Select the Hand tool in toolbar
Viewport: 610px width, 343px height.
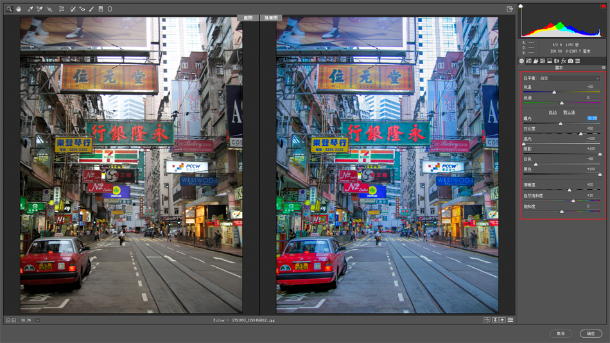tap(19, 9)
